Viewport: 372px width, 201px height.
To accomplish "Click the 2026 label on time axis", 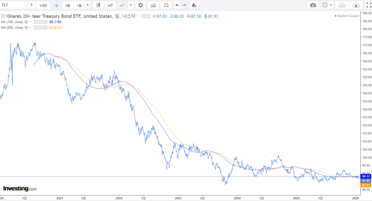I will (x=356, y=198).
